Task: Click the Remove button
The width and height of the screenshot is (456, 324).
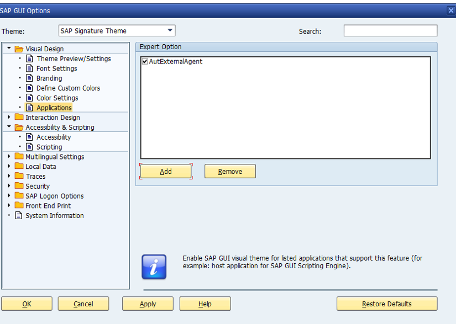Action: [x=230, y=171]
